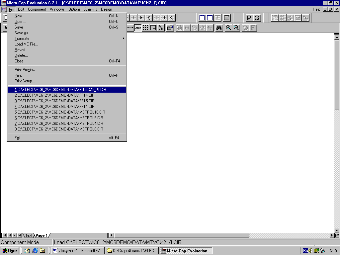
Task: Open the calculator icon
Action: click(x=226, y=18)
